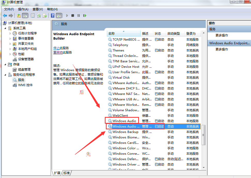Open the 查看(V) menu
Viewport: 251px width, 178px height.
[38, 9]
